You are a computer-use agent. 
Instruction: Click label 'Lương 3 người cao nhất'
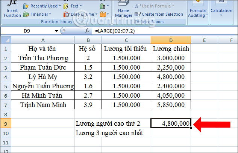tap(109, 133)
